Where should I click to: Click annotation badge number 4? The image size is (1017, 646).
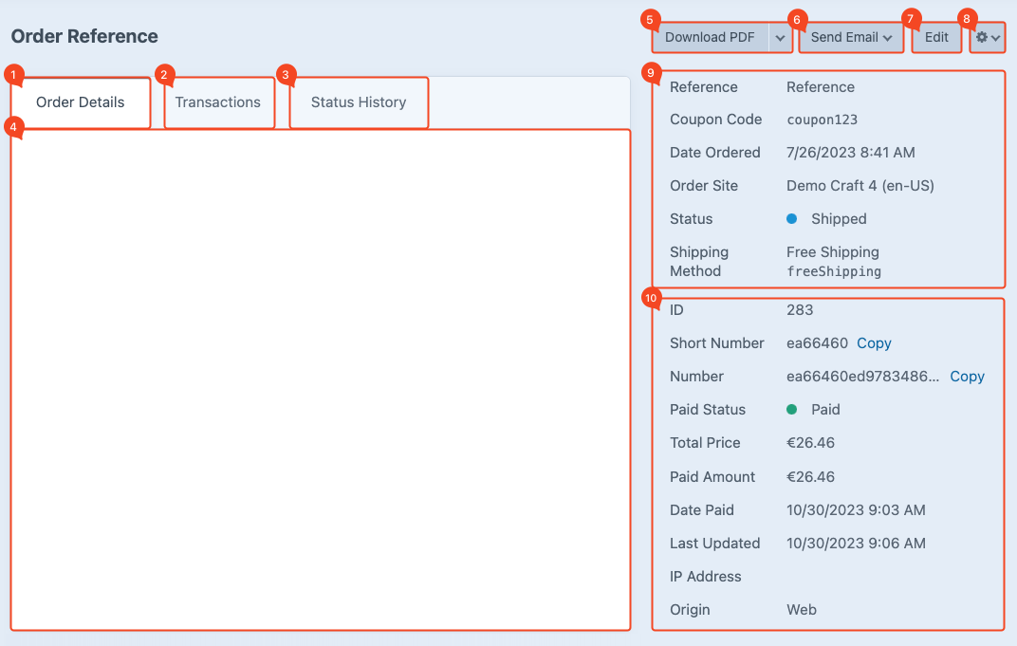[x=12, y=130]
